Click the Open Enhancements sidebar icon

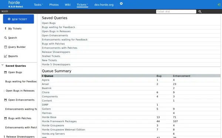coord(6,100)
